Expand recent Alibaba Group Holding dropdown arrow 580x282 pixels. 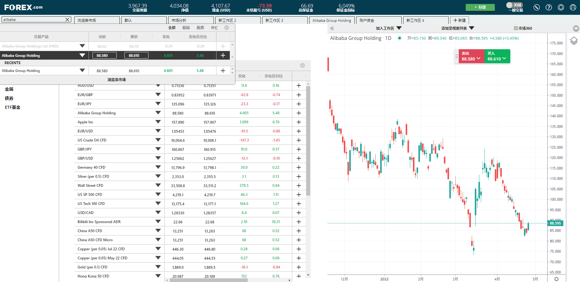pyautogui.click(x=82, y=70)
